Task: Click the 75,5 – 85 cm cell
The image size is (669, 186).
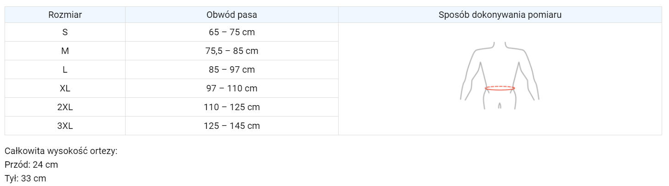Action: click(232, 51)
